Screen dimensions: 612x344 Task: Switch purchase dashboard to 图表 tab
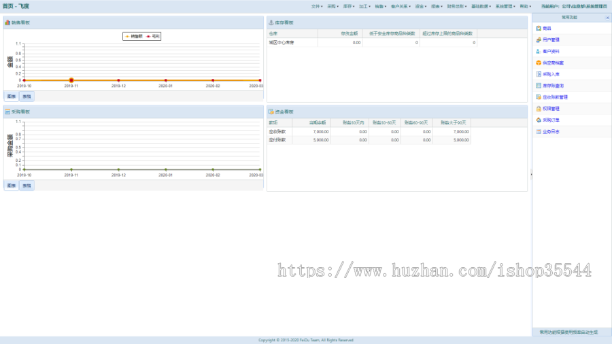[12, 186]
